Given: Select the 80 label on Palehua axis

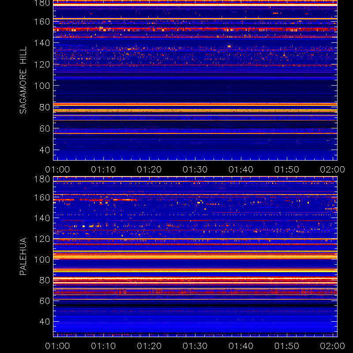Looking at the screenshot, I should (x=45, y=280).
